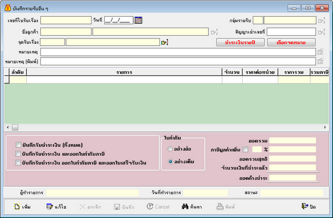Click the จำนวนเงินที่ชำระแล้ว amount field
Image resolution: width=333 pixels, height=218 pixels.
[x=293, y=167]
